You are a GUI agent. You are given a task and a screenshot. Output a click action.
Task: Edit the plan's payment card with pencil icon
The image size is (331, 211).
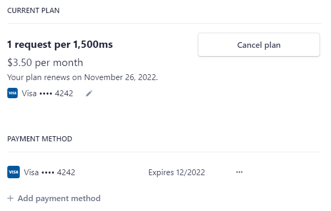(89, 94)
